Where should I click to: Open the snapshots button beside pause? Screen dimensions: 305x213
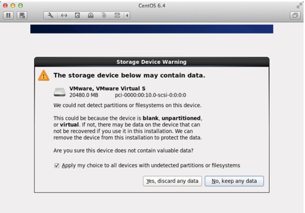coord(22,15)
